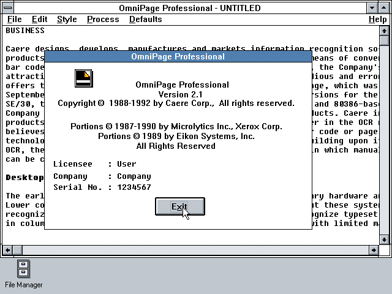Click the horizontal scrollbar left arrow

coord(8,250)
